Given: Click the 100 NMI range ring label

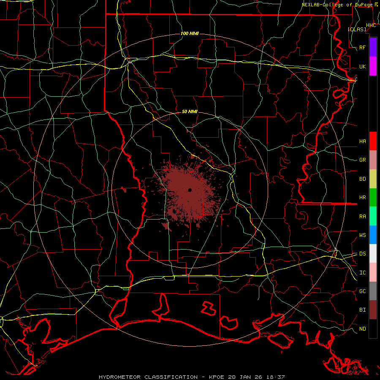Looking at the screenshot, I should (190, 33).
